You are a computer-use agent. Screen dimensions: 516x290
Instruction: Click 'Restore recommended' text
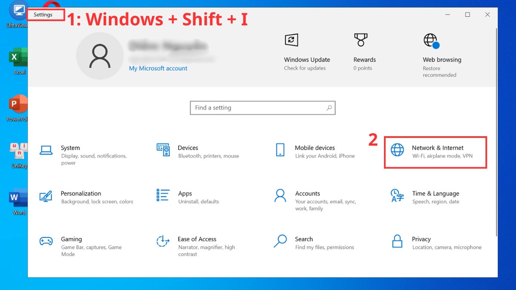[439, 72]
